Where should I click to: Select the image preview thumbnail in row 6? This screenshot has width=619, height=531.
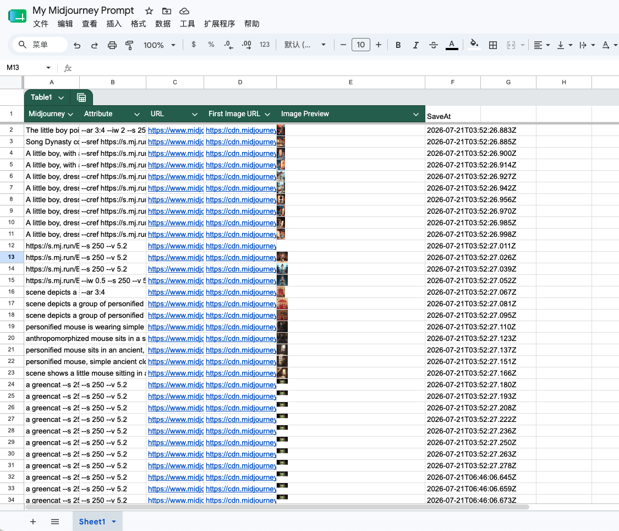[281, 176]
